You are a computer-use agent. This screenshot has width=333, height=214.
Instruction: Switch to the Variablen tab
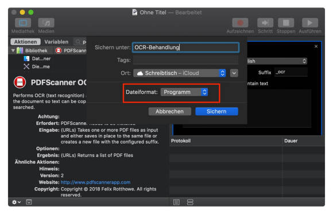56,42
